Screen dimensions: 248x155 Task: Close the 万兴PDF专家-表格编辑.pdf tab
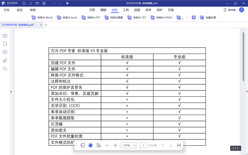pyautogui.click(x=41, y=25)
